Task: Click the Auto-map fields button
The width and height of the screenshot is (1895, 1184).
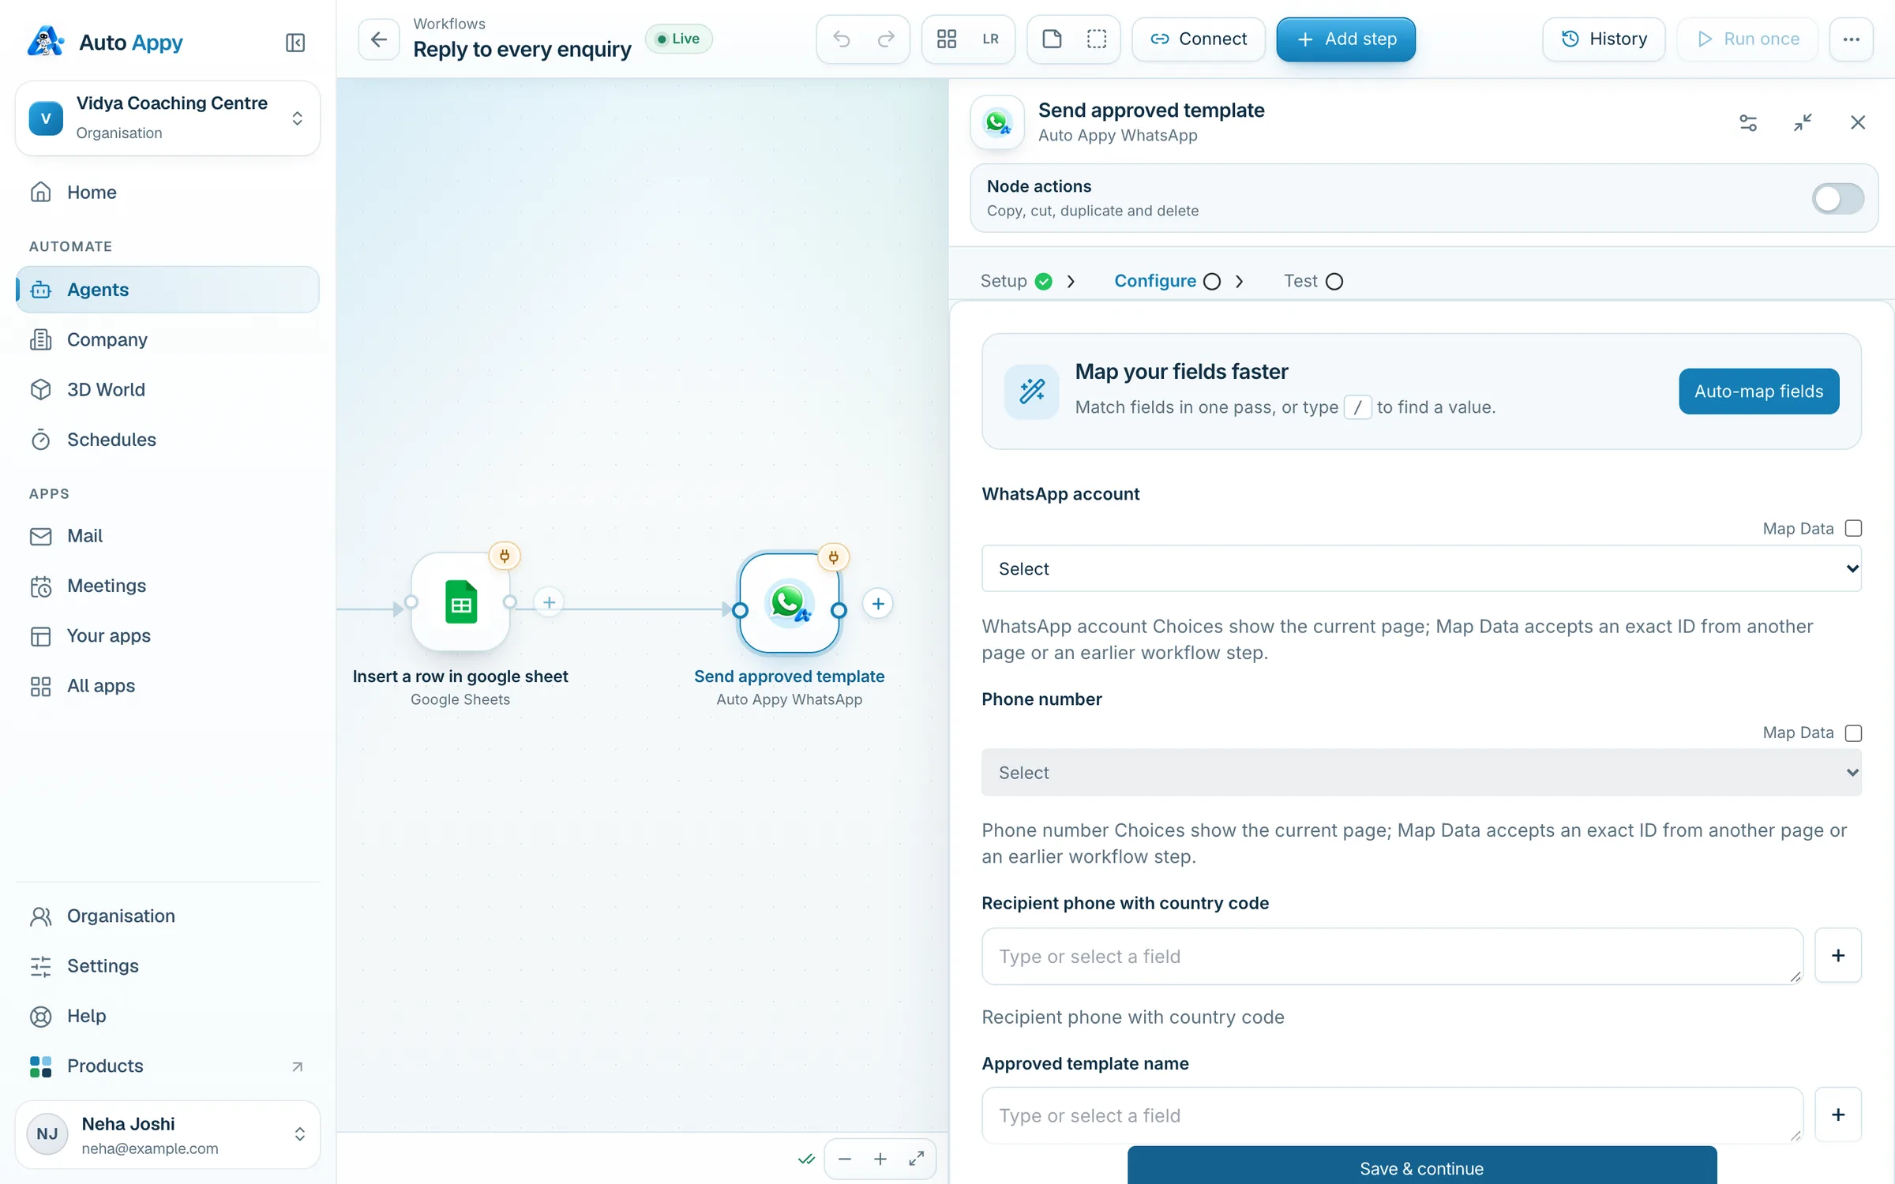Action: (1759, 391)
